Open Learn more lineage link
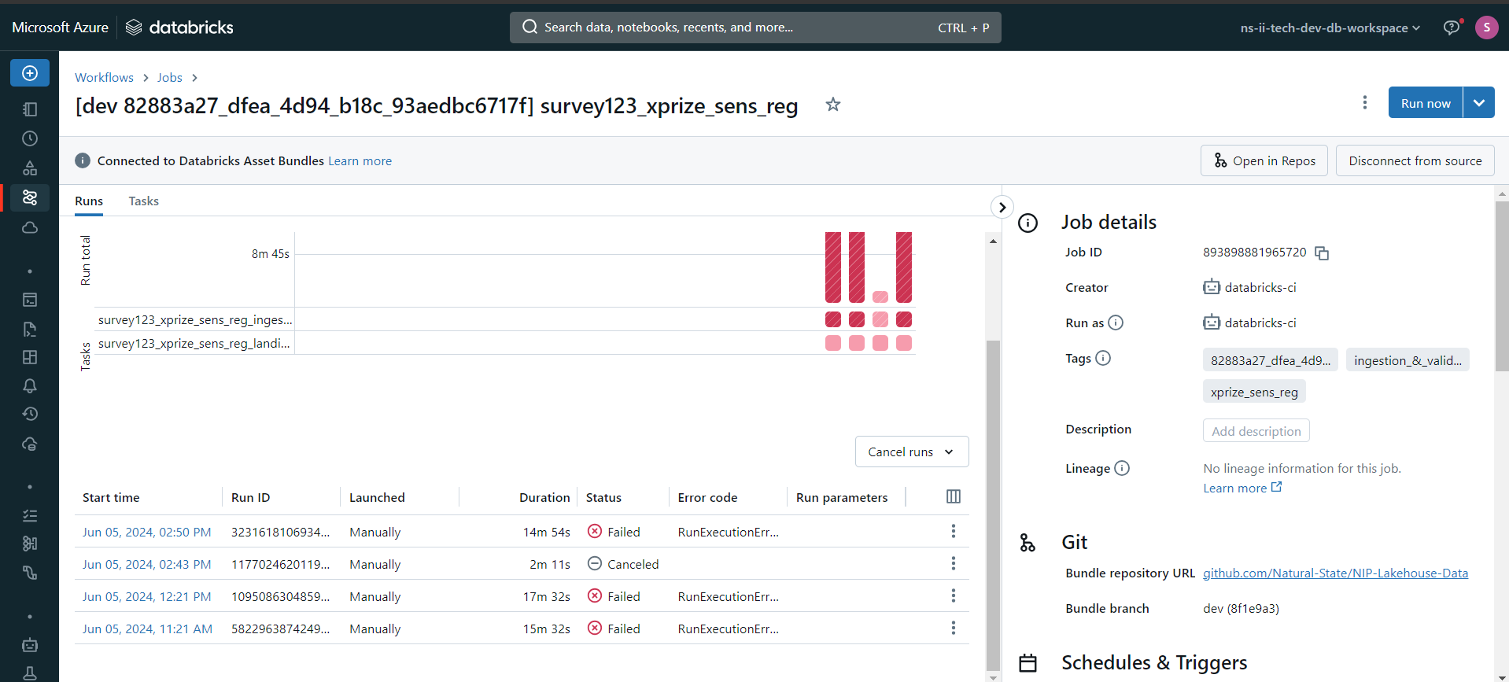1509x682 pixels. [1242, 488]
